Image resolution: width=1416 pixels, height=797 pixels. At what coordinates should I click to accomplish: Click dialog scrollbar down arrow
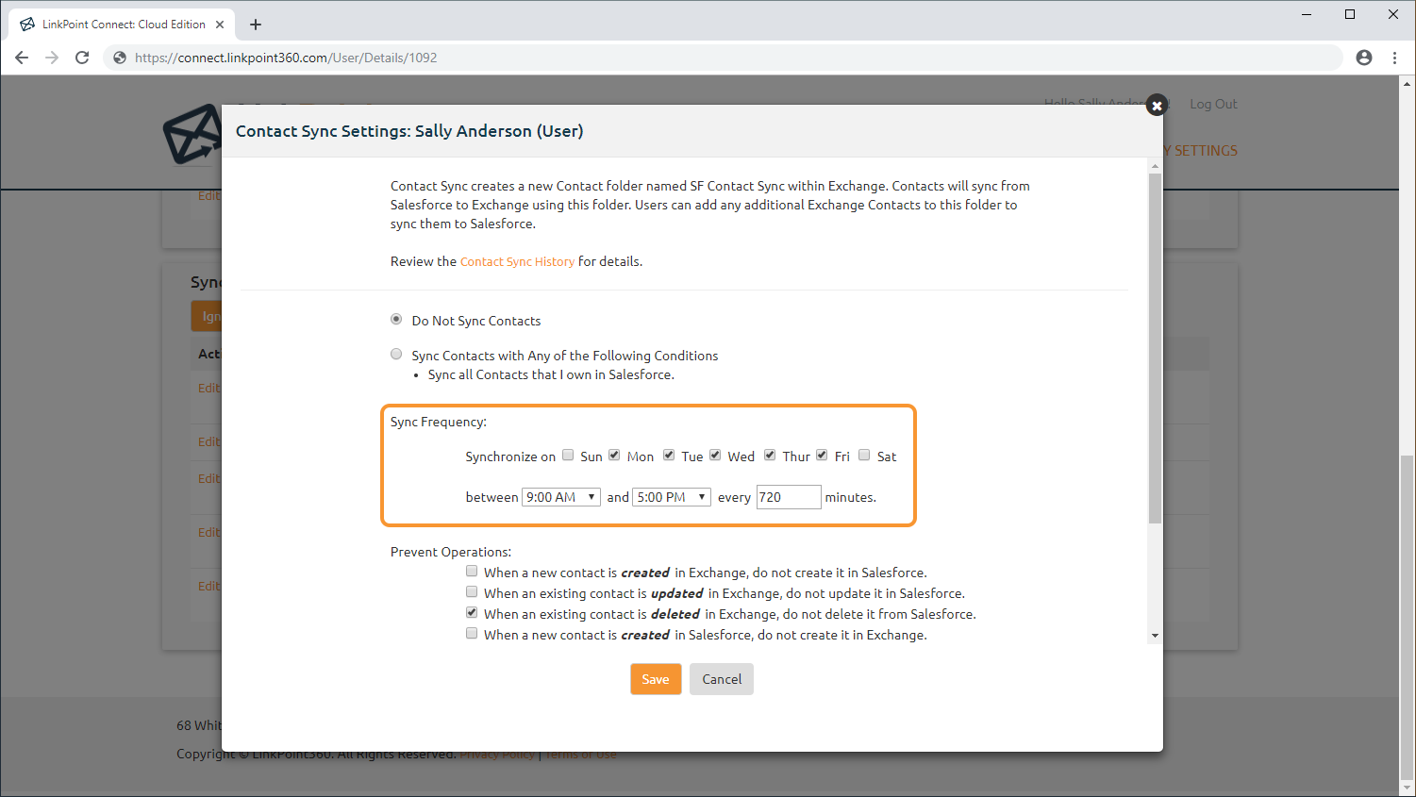[x=1155, y=636]
